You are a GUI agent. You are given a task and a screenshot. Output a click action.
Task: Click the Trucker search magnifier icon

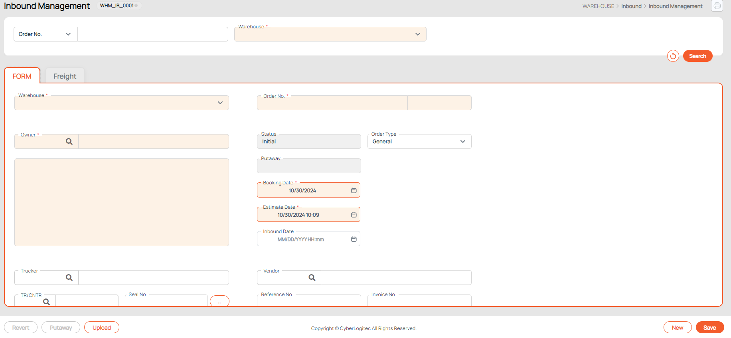tap(69, 278)
